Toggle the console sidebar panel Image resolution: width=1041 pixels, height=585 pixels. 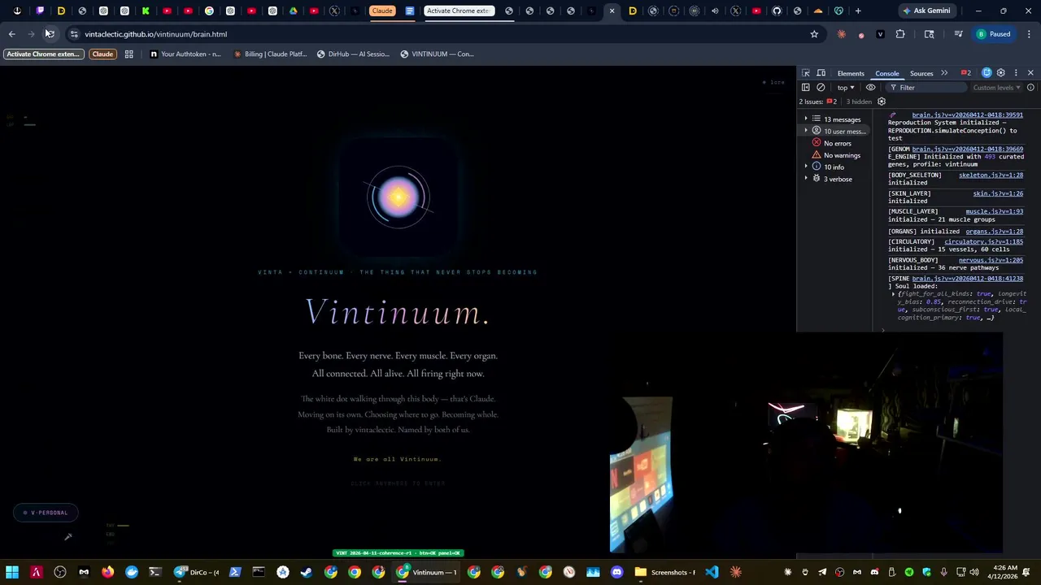coord(806,88)
